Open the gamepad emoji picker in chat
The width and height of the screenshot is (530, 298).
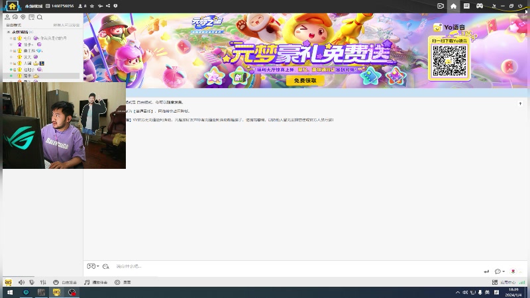tap(91, 266)
